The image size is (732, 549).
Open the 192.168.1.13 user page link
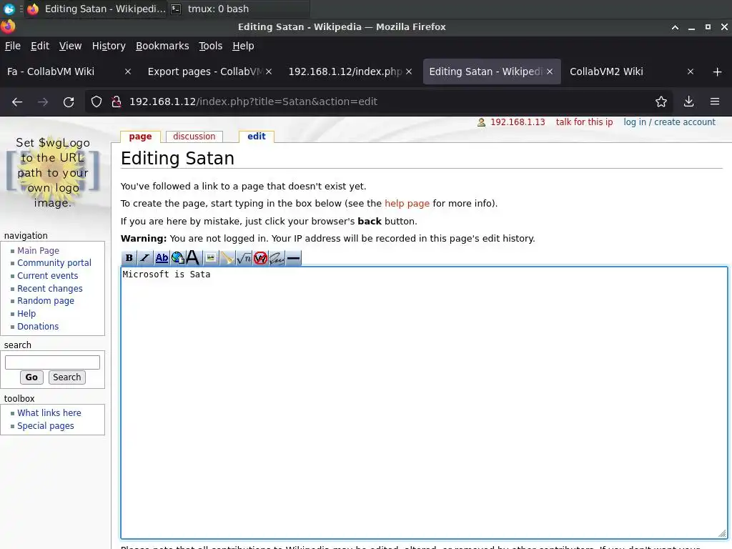[x=518, y=122]
